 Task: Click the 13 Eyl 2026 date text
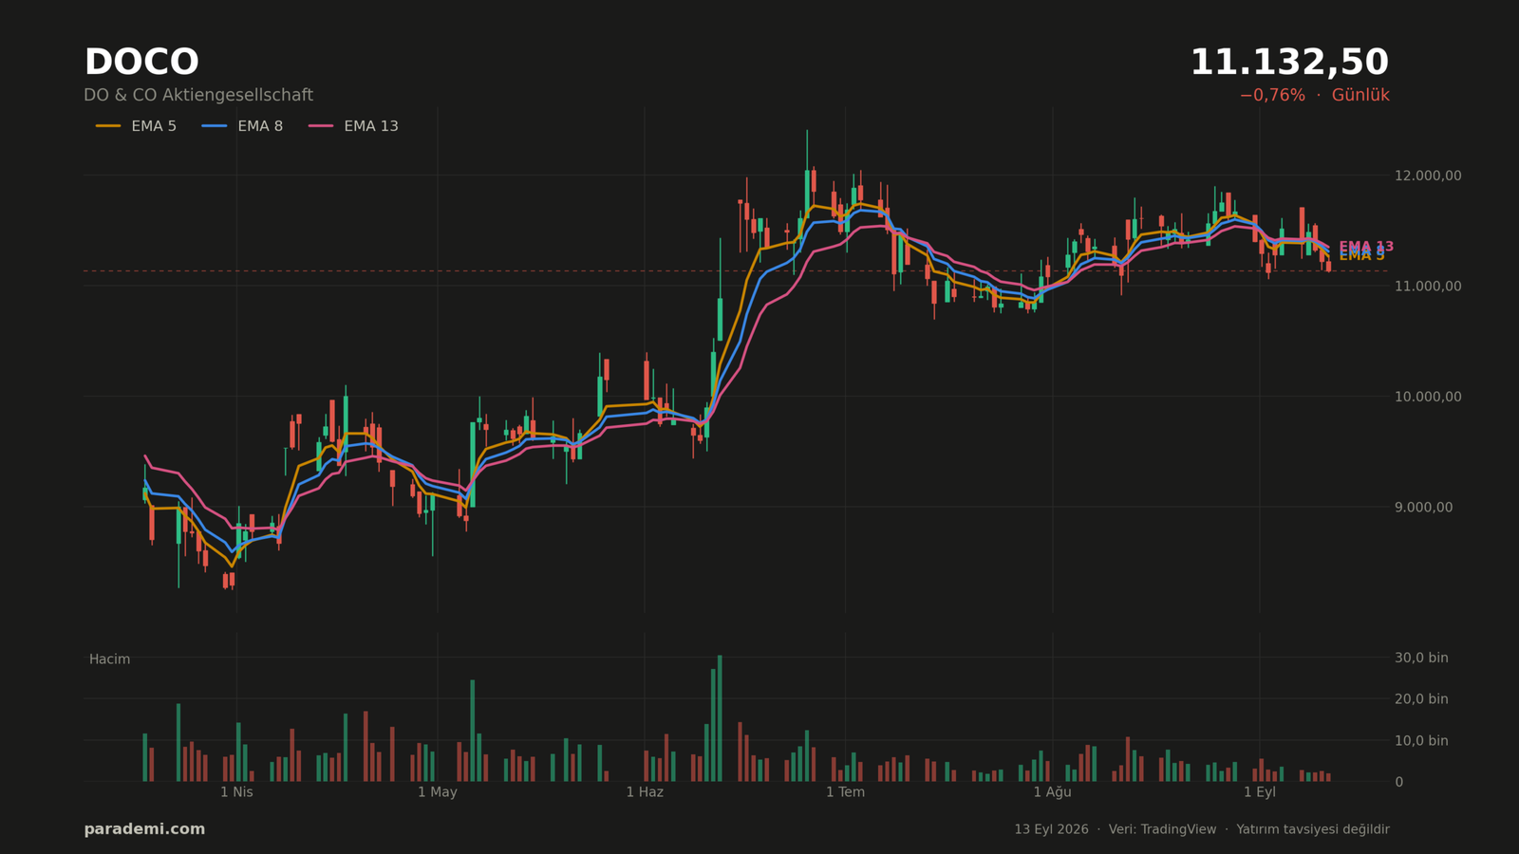pos(1051,829)
